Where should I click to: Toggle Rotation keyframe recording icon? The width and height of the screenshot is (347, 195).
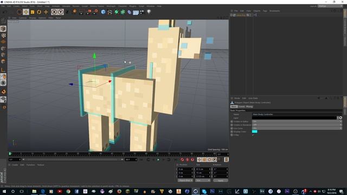point(209,159)
